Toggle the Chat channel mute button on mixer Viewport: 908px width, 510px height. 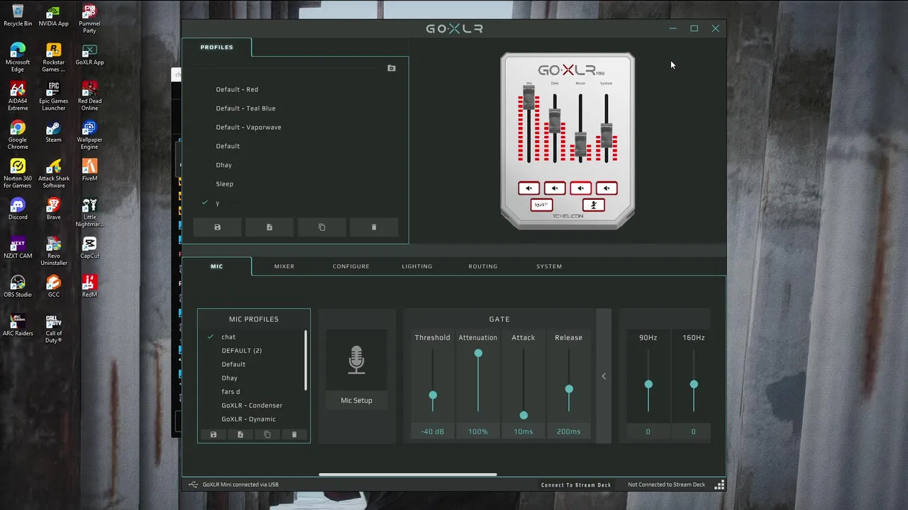pyautogui.click(x=555, y=188)
